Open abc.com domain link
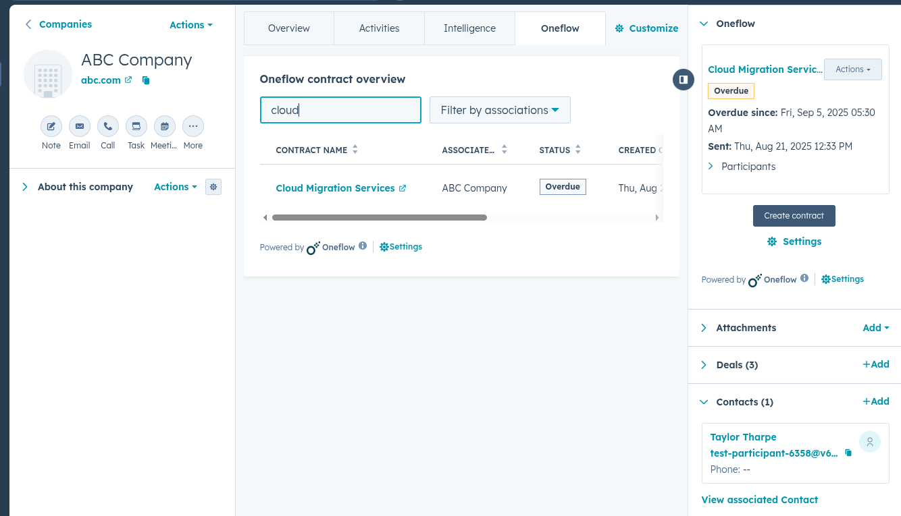This screenshot has width=901, height=516. click(101, 80)
